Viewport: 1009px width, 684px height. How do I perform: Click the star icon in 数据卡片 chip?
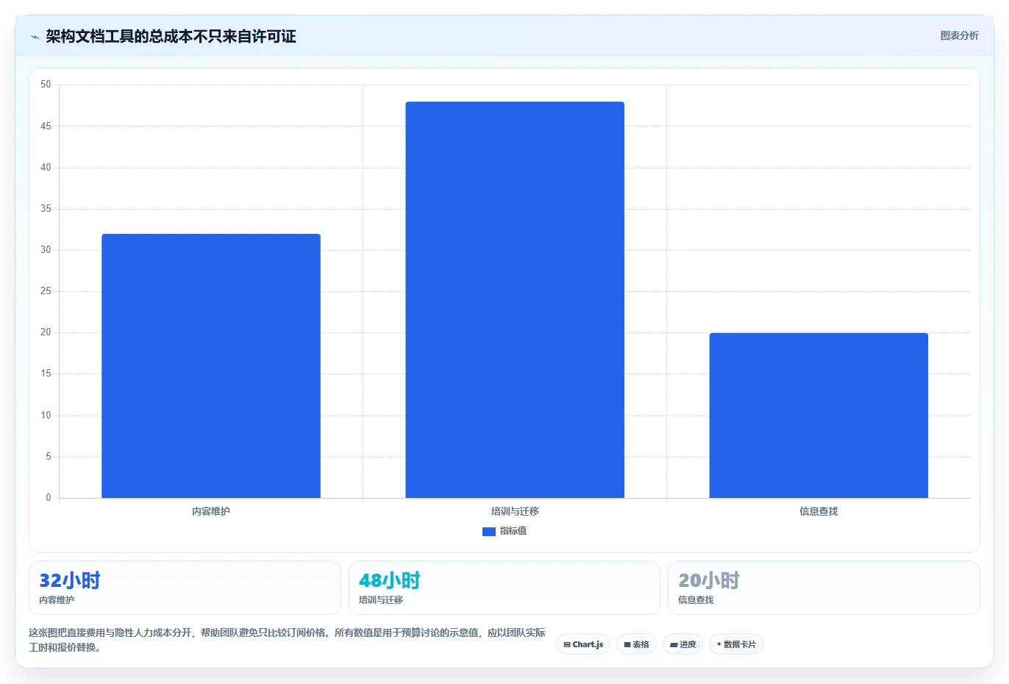(719, 644)
